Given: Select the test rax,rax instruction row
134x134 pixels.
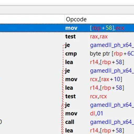Looking at the screenshot, I should pyautogui.click(x=67, y=36).
